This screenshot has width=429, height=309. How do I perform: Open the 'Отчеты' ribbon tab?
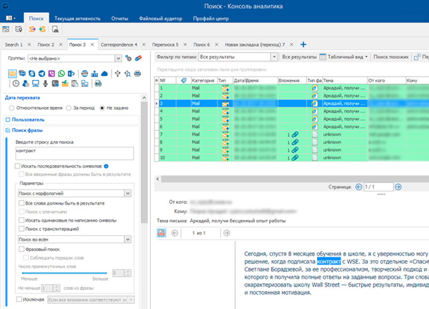(x=120, y=19)
